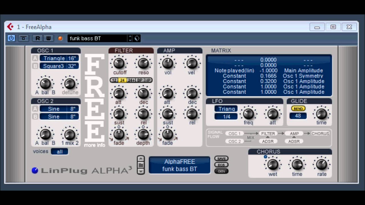The height and width of the screenshot is (205, 365).
Task: Click the filter rel knob
Action: pos(143,114)
